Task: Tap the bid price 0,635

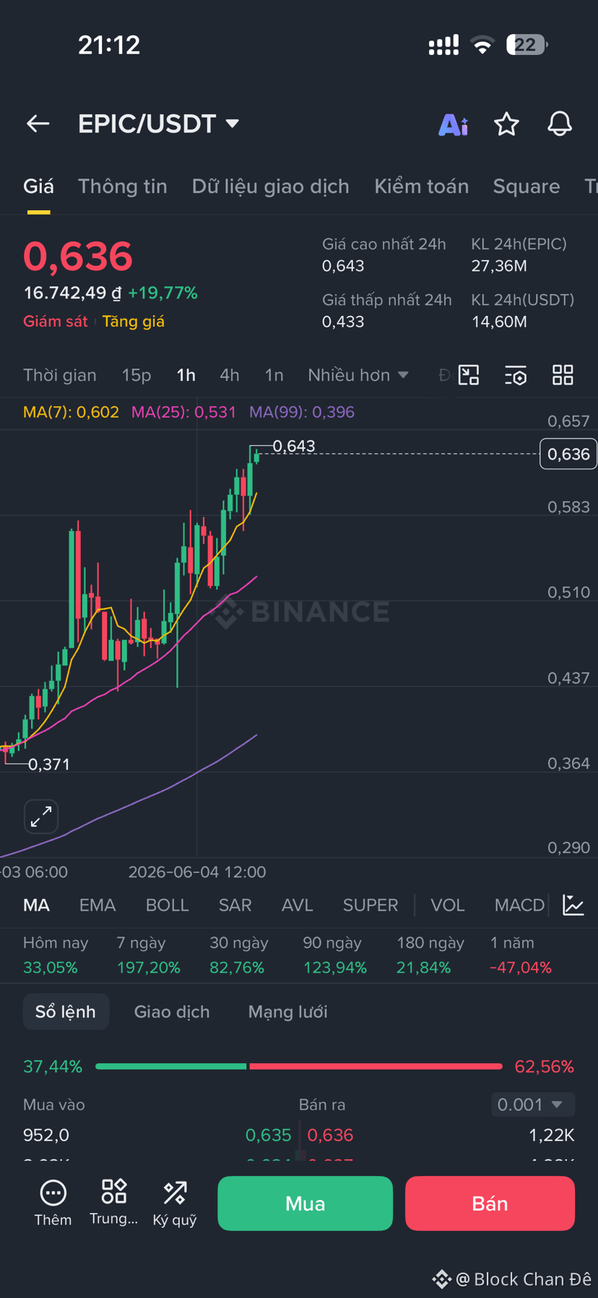Action: [x=268, y=1135]
